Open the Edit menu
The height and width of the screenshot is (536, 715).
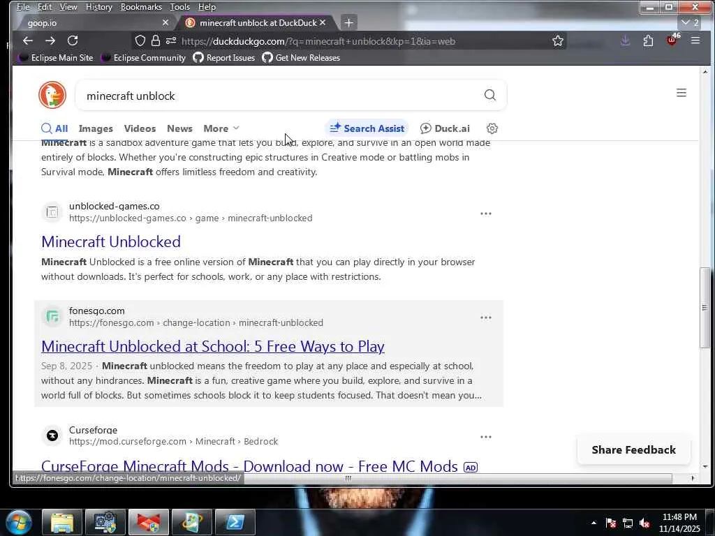coord(45,7)
